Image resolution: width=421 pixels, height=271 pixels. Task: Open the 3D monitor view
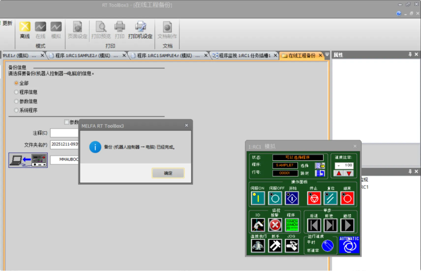[x=258, y=225]
